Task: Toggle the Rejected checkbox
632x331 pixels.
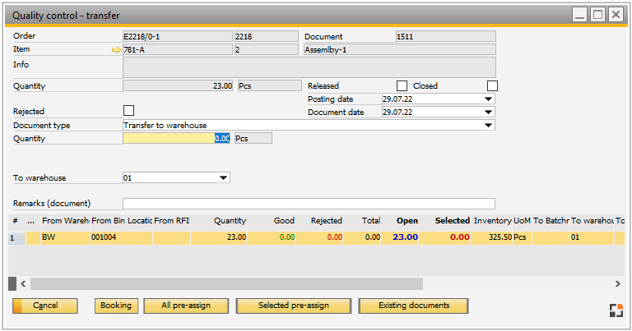Action: 128,111
